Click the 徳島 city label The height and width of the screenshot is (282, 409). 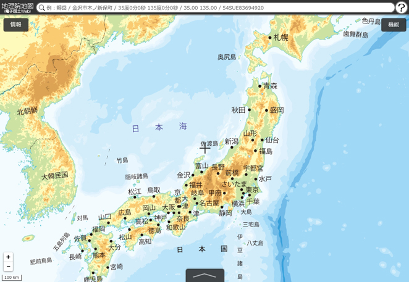[154, 230]
